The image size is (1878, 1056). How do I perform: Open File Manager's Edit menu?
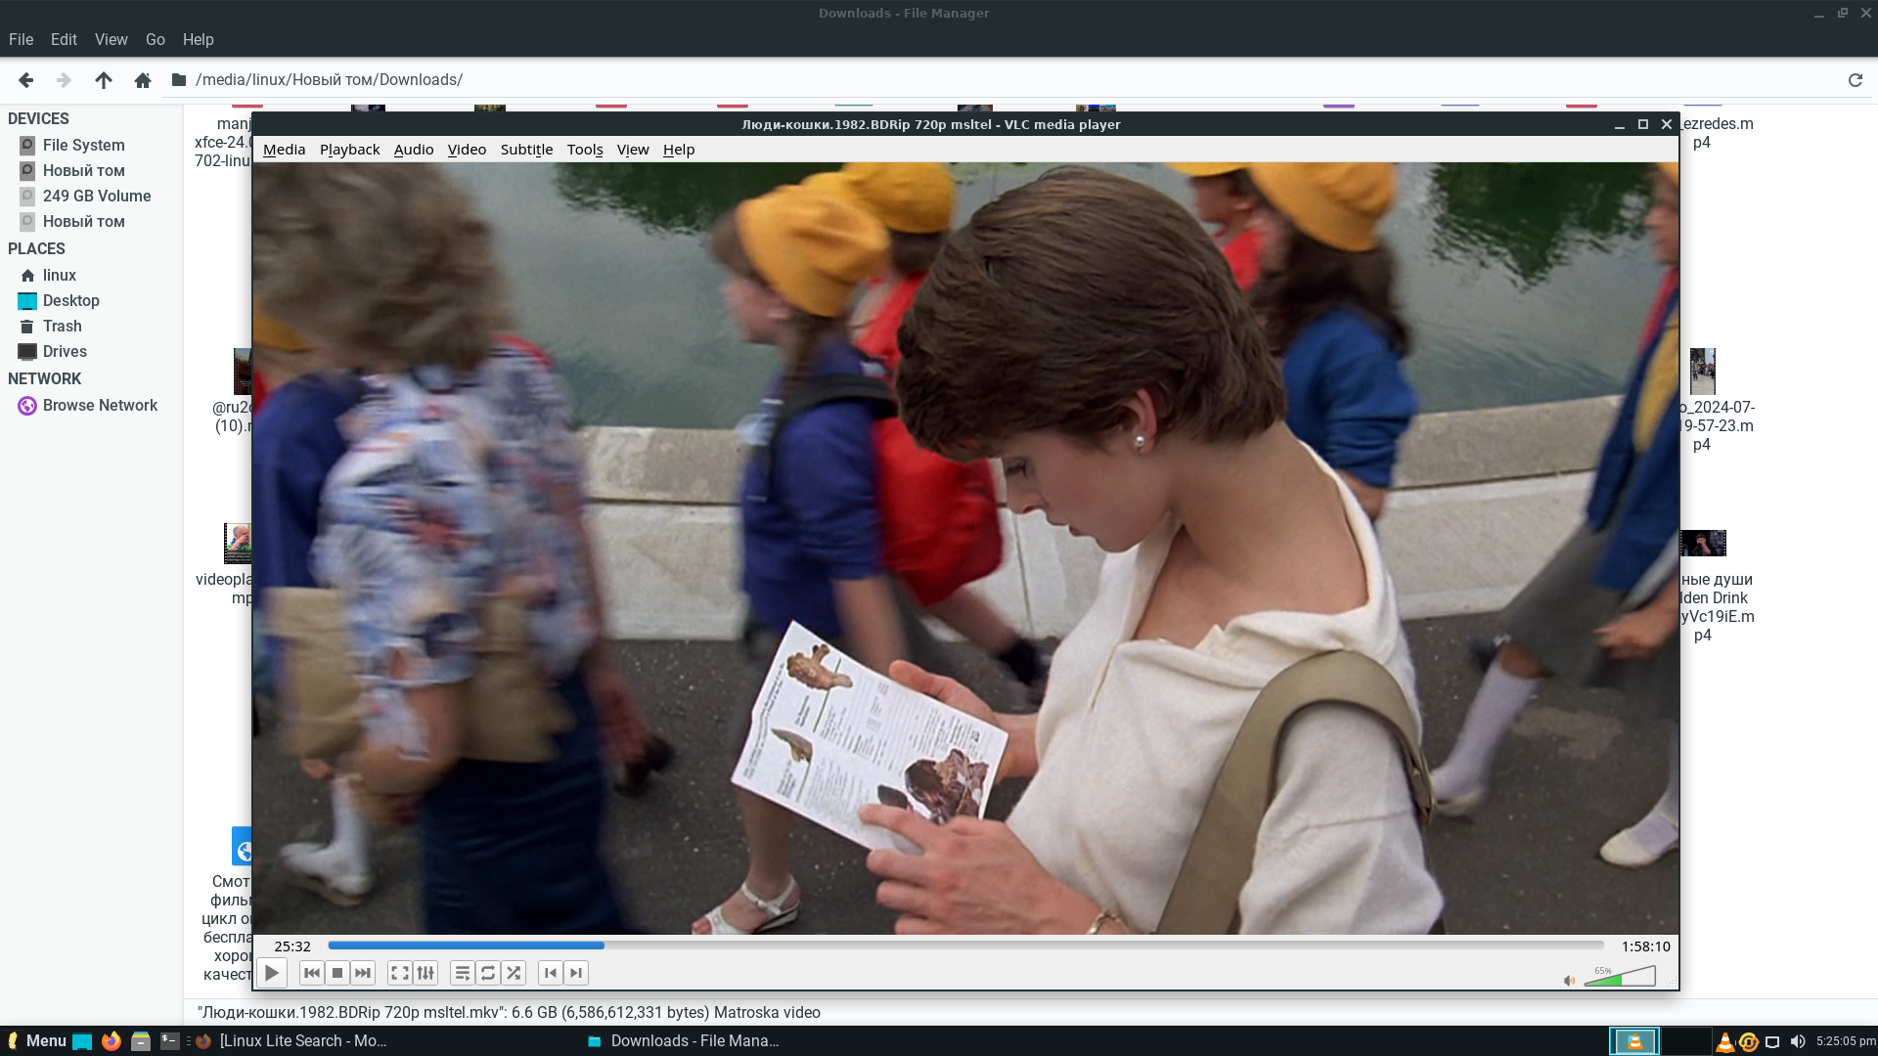click(64, 40)
